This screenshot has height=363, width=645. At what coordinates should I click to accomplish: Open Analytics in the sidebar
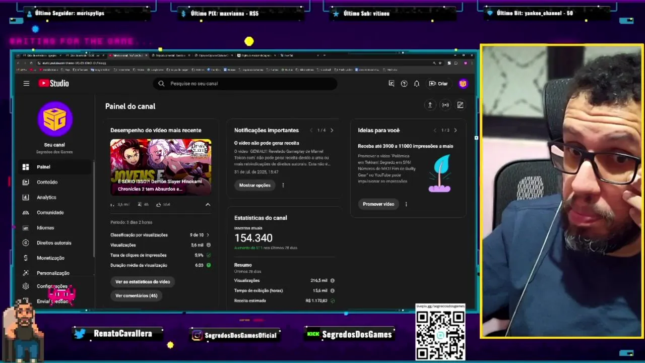click(x=55, y=197)
